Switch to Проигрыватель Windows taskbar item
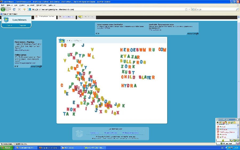 (x=26, y=148)
